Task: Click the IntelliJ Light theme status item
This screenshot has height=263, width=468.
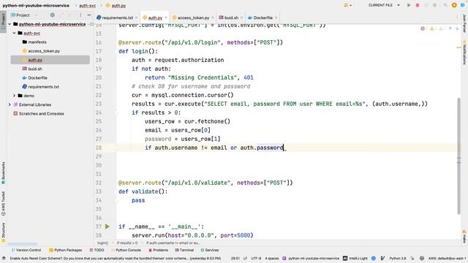Action: click(x=355, y=258)
